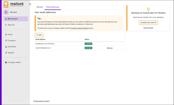The width and height of the screenshot is (174, 105).
Task: Click the Status column header
Action: [x=87, y=39]
